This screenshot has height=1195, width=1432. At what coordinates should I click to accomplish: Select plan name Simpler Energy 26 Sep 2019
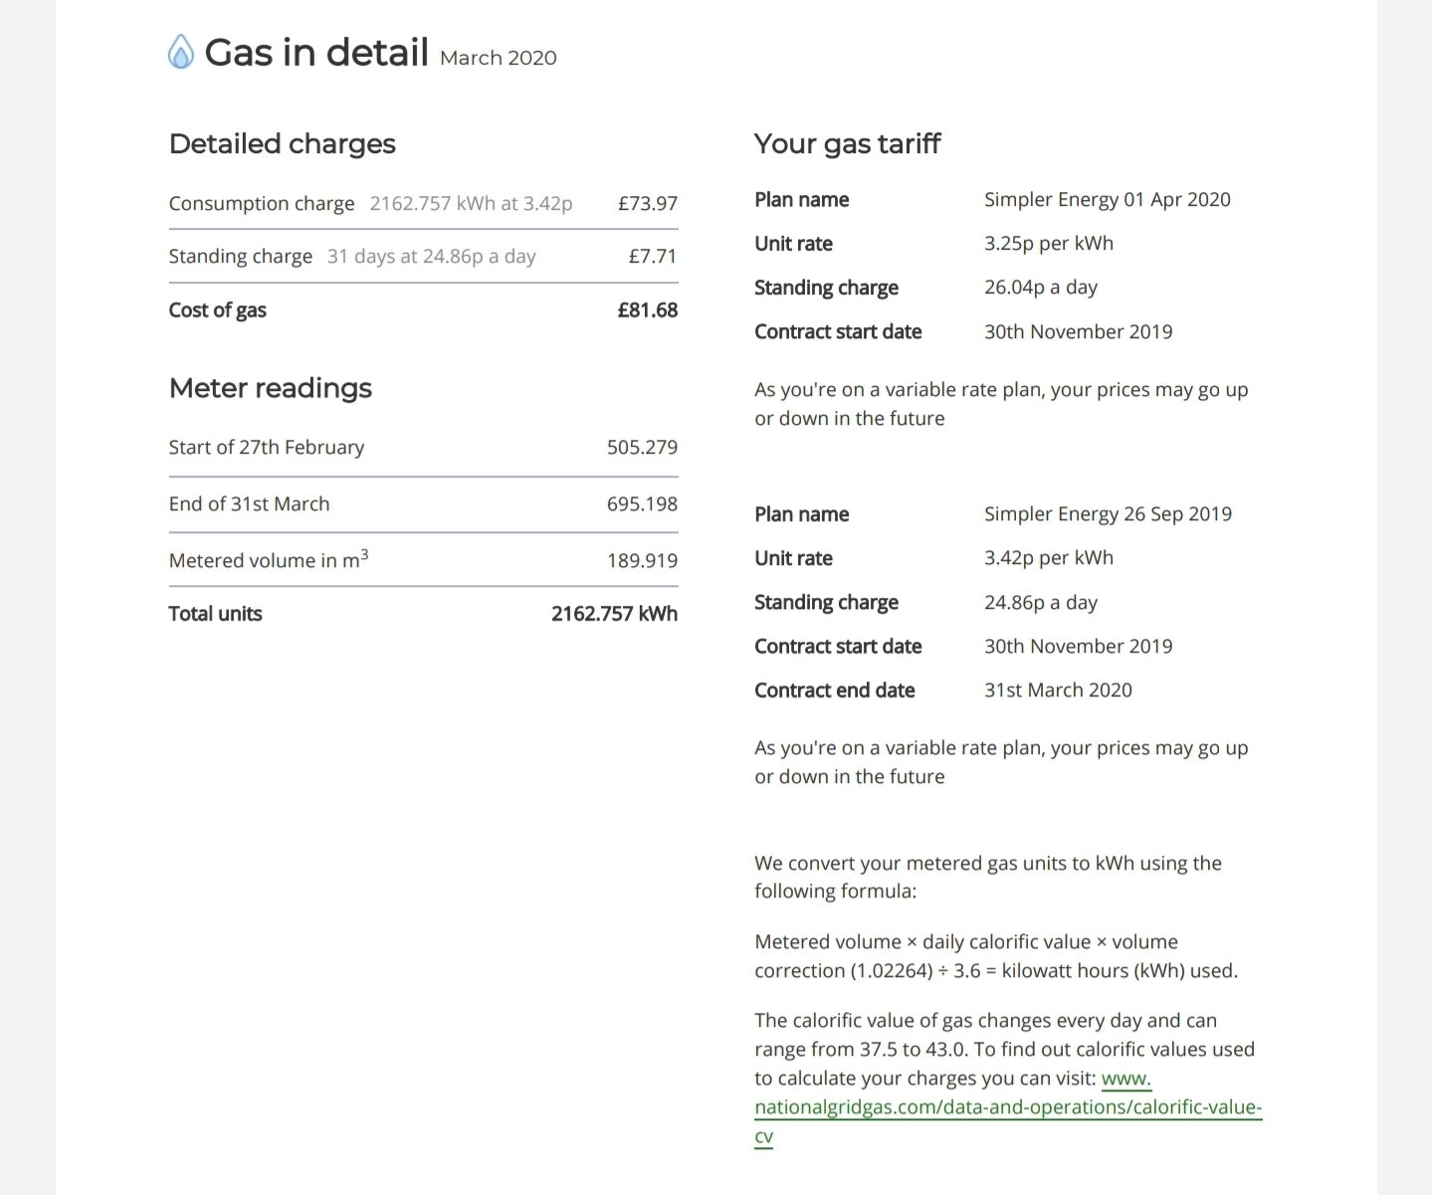click(x=1108, y=513)
